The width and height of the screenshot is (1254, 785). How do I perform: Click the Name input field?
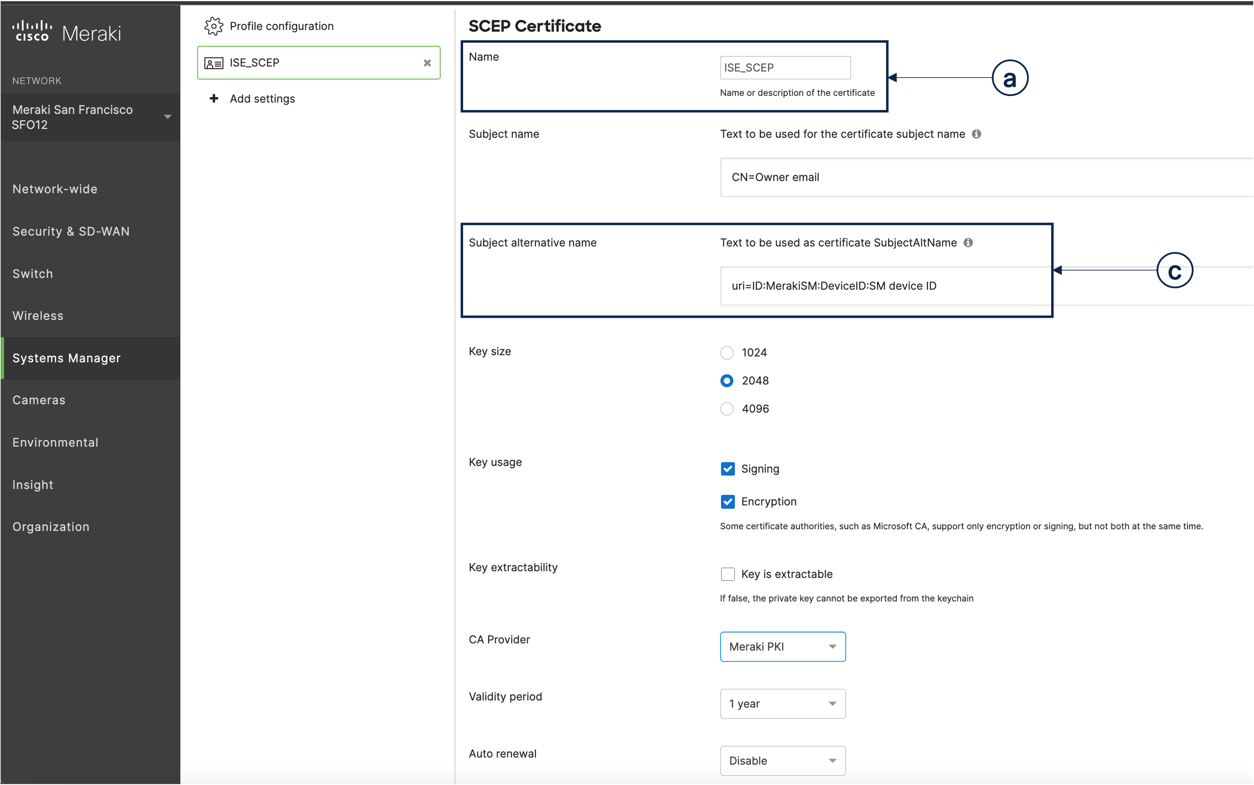784,67
